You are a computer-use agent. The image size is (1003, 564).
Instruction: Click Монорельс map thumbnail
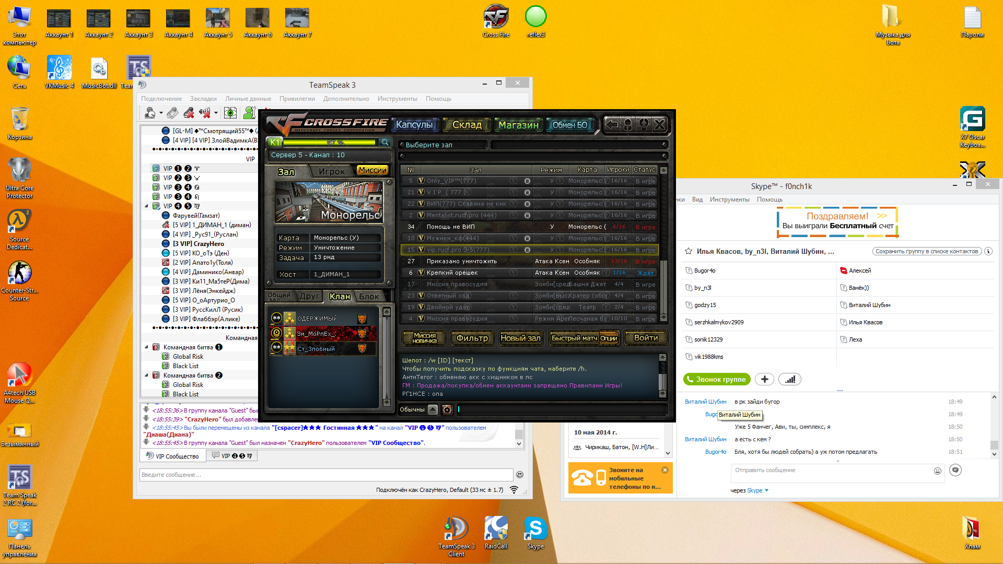(329, 203)
